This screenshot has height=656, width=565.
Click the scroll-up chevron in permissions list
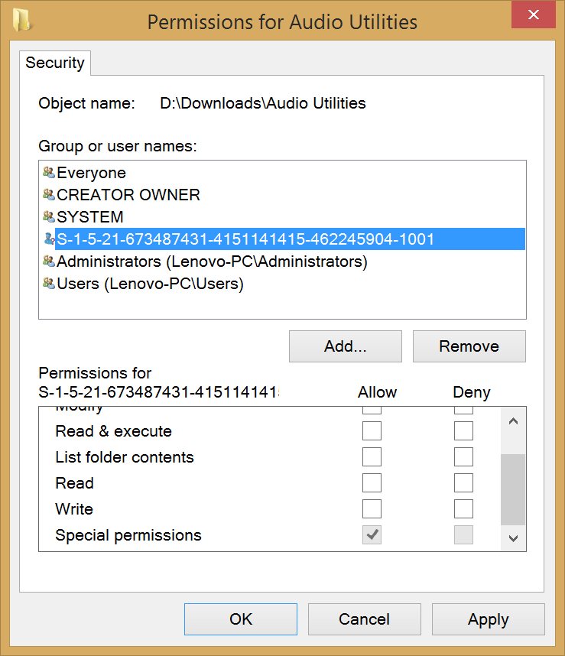[x=513, y=419]
